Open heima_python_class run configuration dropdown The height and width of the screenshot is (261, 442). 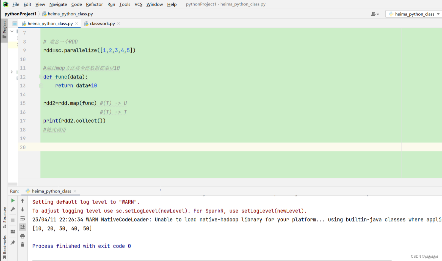pos(414,14)
